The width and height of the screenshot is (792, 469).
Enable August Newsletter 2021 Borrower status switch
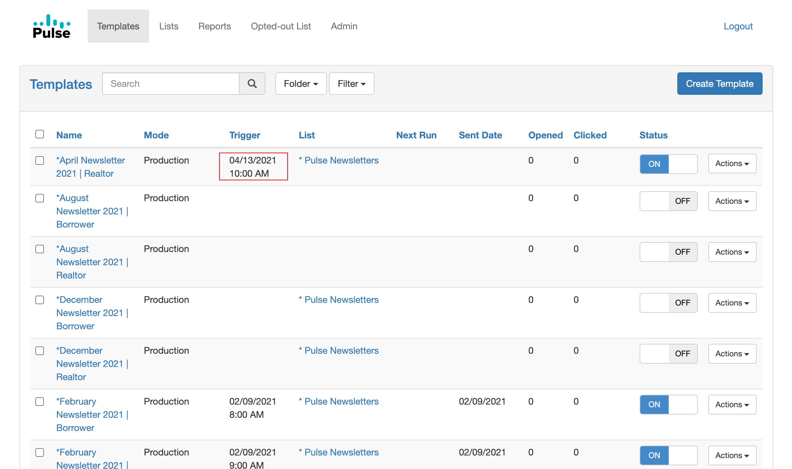pyautogui.click(x=668, y=201)
